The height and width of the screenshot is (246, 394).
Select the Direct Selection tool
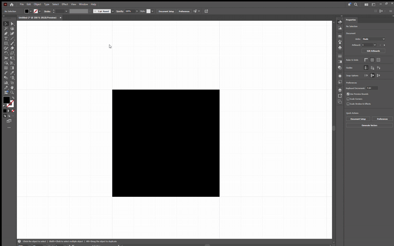12,24
